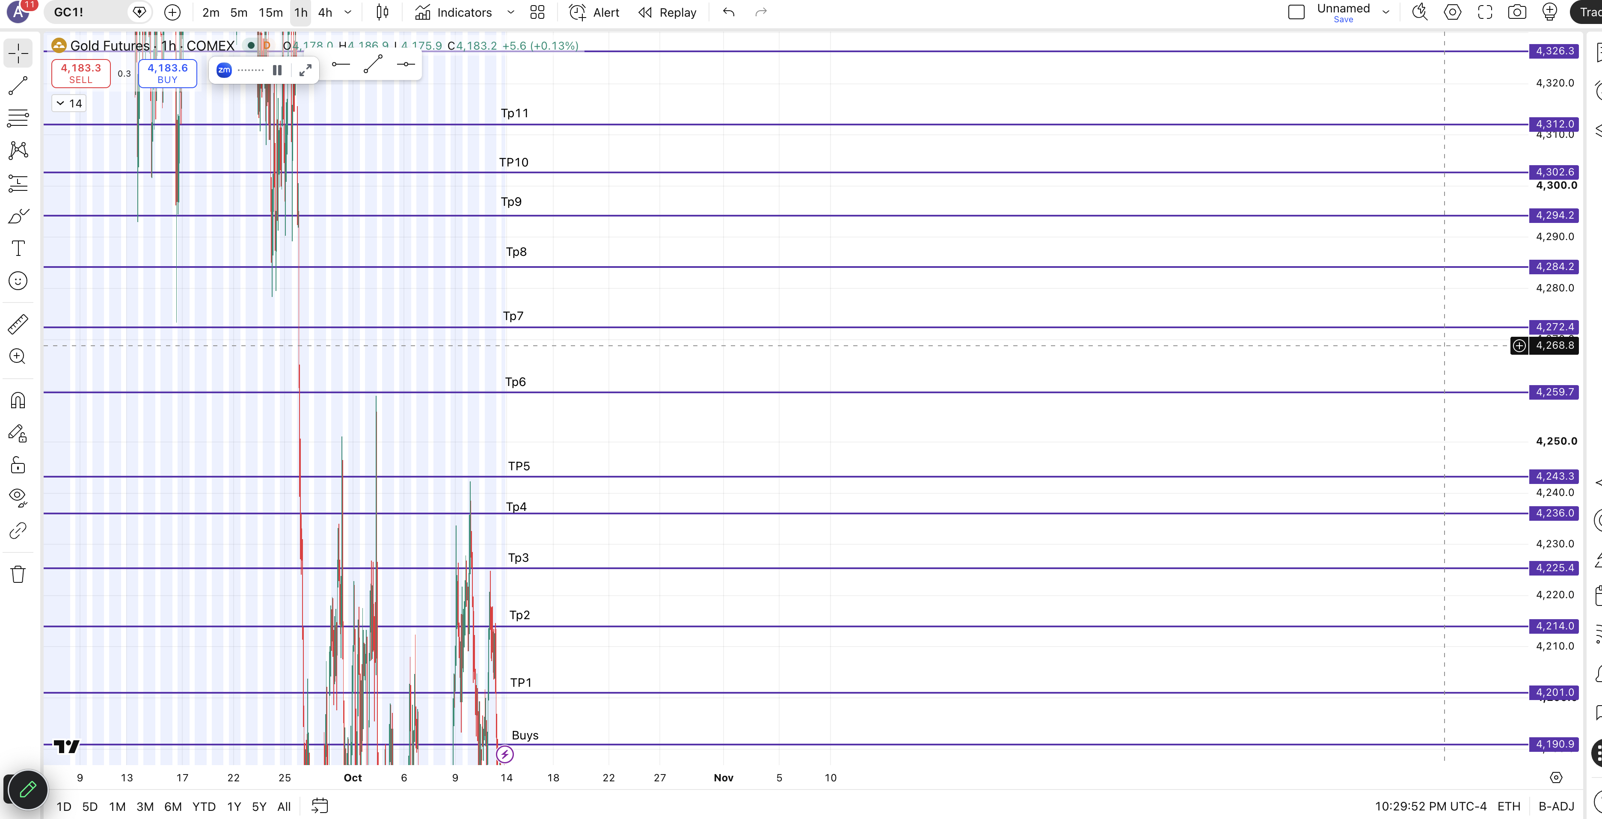Switch to the 5m timeframe
The image size is (1602, 819).
[239, 12]
